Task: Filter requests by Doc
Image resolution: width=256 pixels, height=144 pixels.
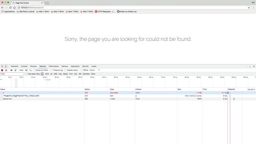Action: coord(76,74)
